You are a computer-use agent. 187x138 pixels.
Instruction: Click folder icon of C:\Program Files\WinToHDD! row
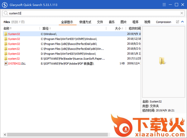click(x=6, y=39)
